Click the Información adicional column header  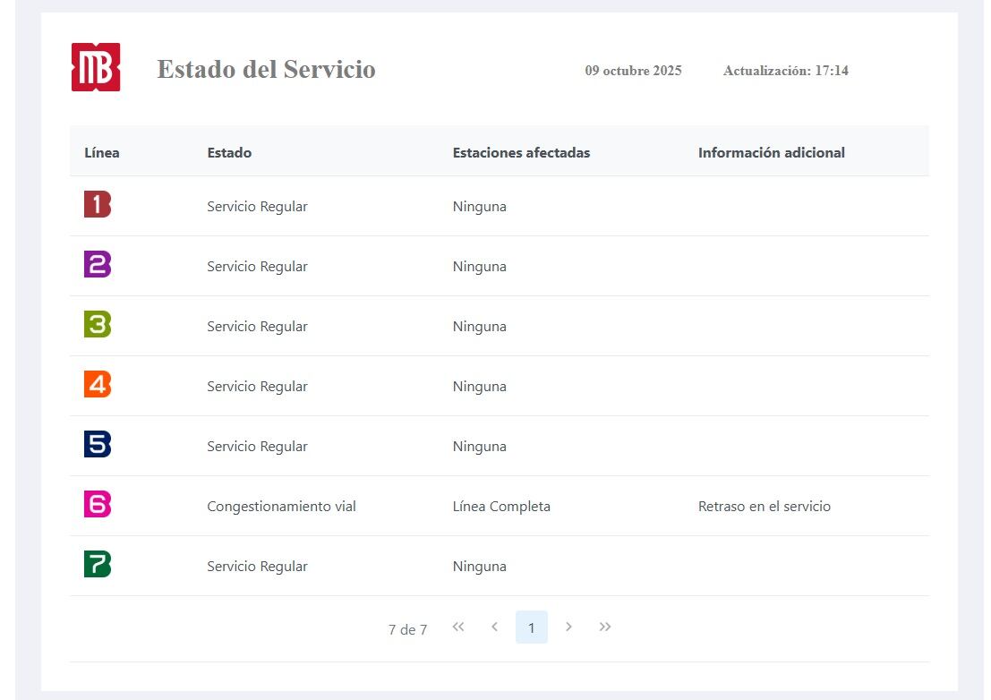tap(772, 153)
